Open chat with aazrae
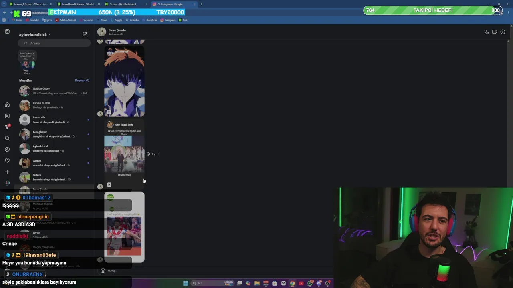 tap(54, 163)
